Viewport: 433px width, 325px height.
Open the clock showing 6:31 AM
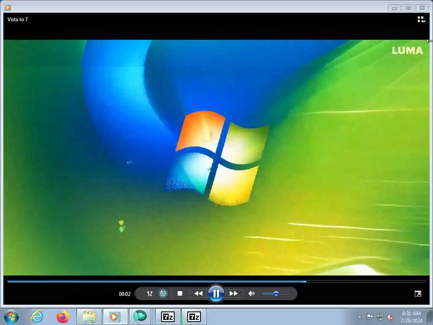coord(411,317)
